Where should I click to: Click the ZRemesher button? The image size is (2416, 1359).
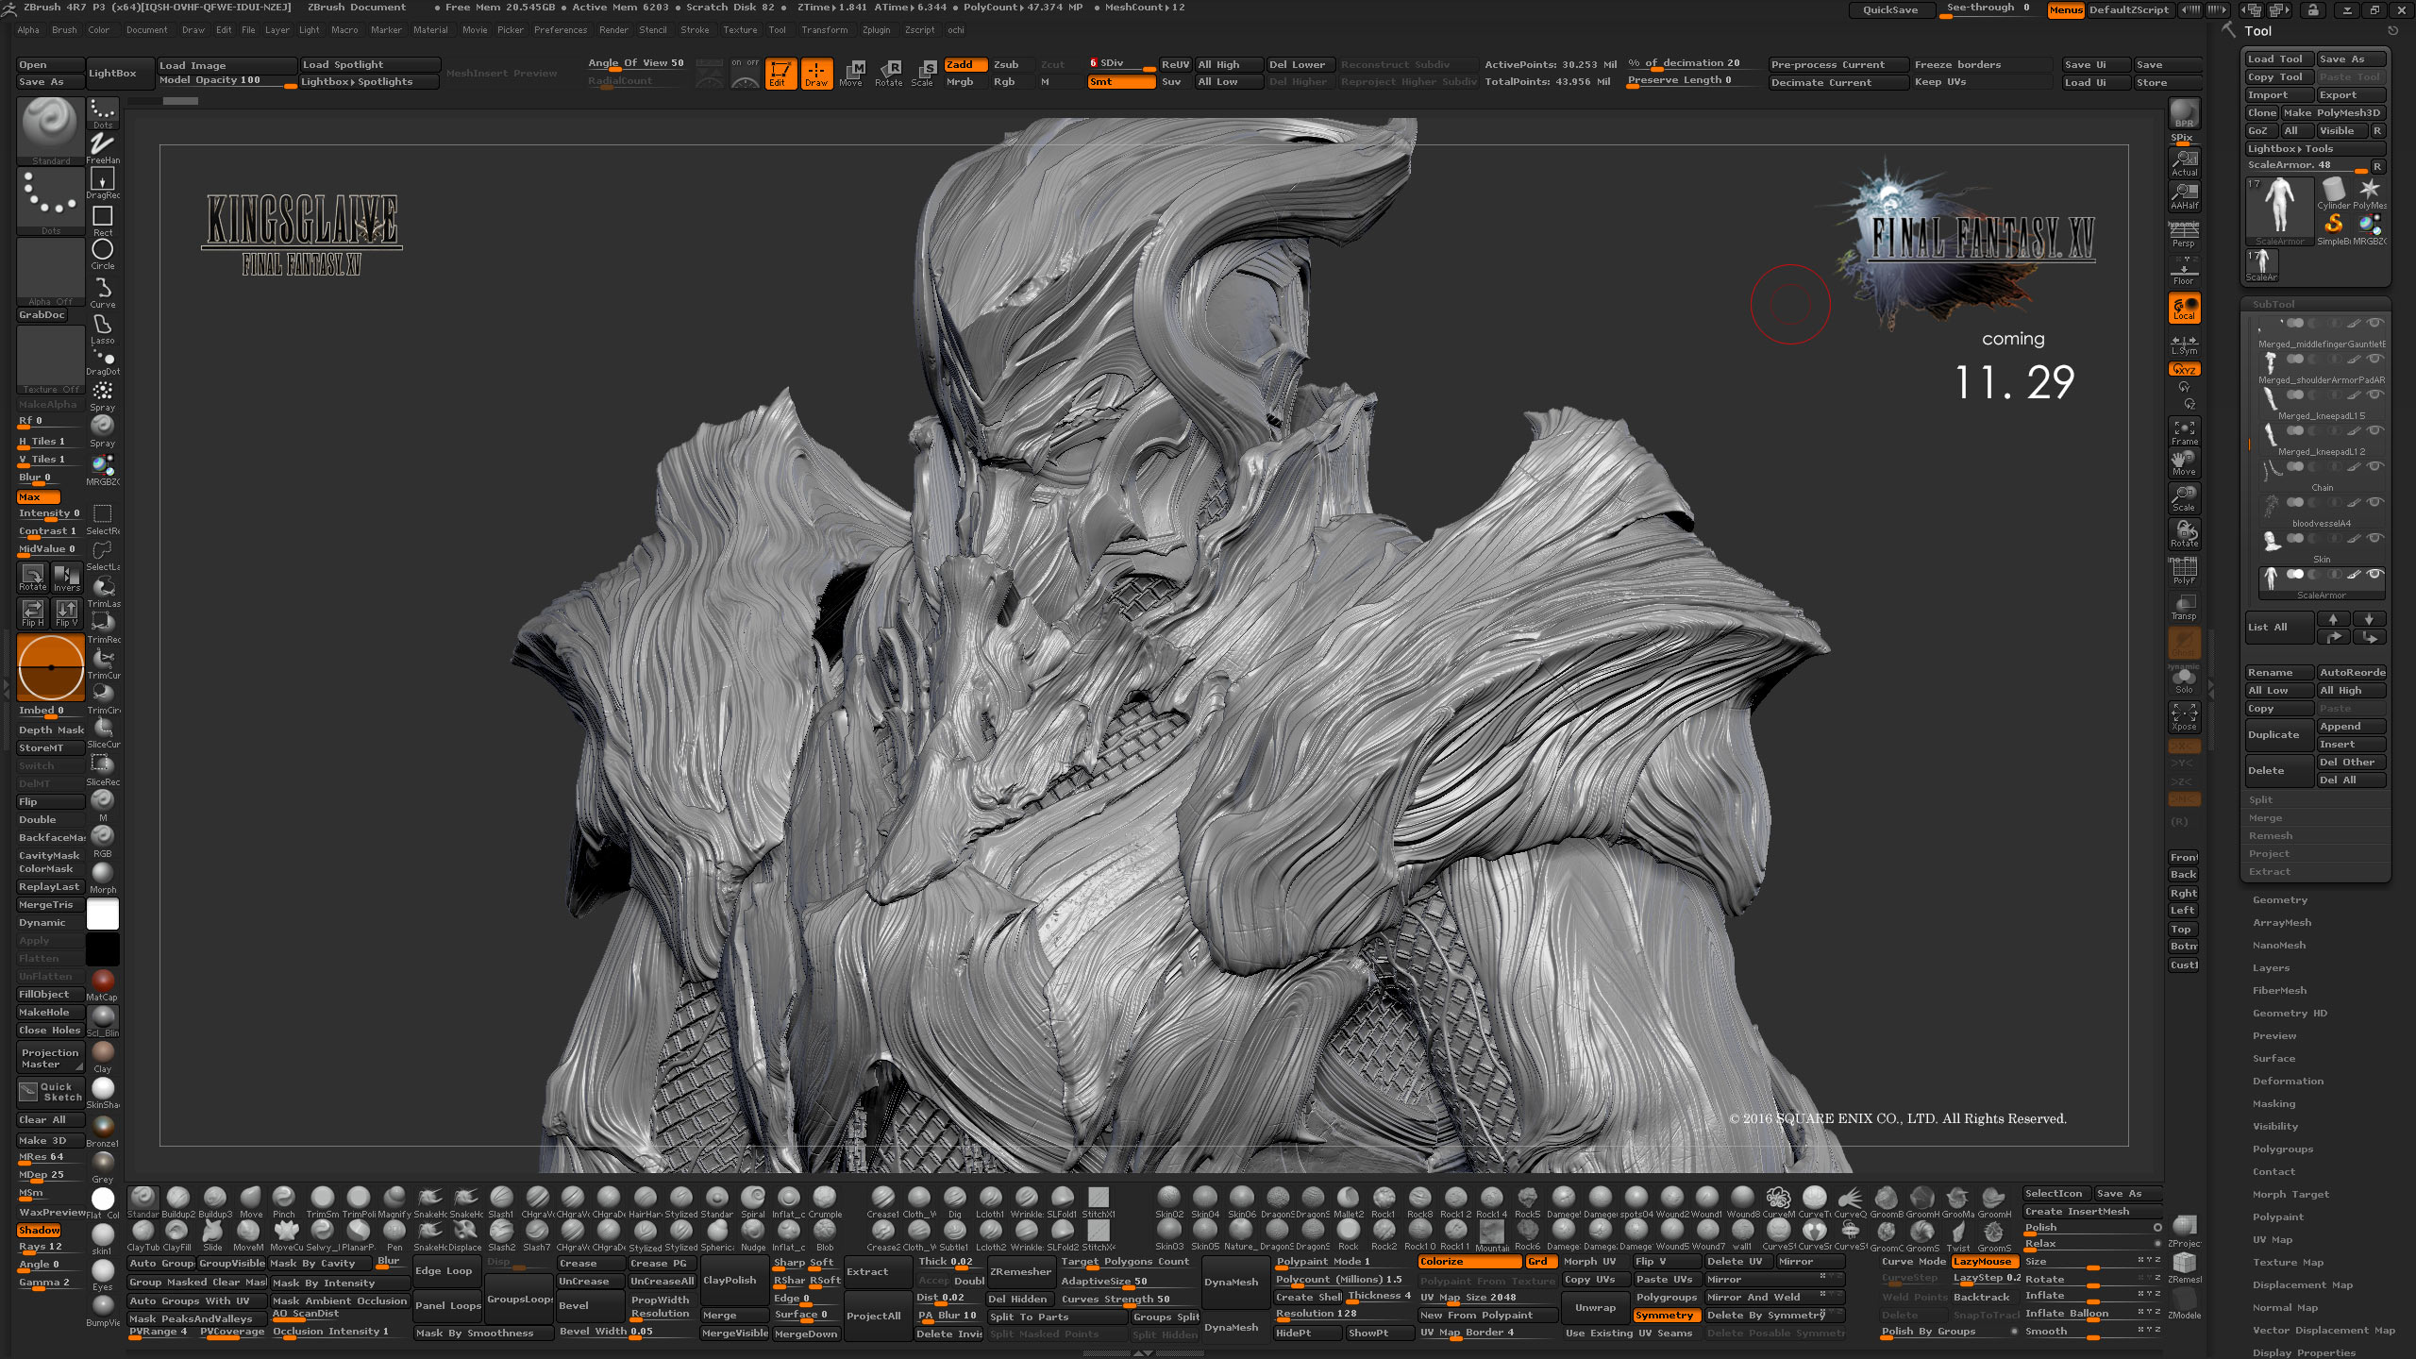(x=1020, y=1272)
